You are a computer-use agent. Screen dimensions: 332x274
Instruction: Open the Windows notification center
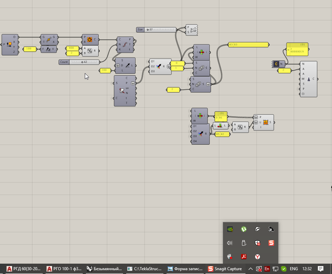pos(321,269)
